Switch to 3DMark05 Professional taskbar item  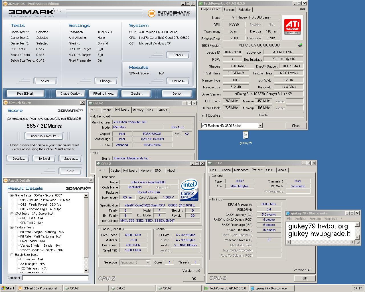[39, 288]
